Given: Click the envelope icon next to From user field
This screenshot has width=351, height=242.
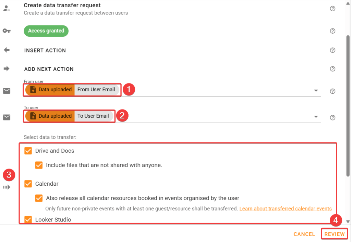Looking at the screenshot, I should 6,91.
